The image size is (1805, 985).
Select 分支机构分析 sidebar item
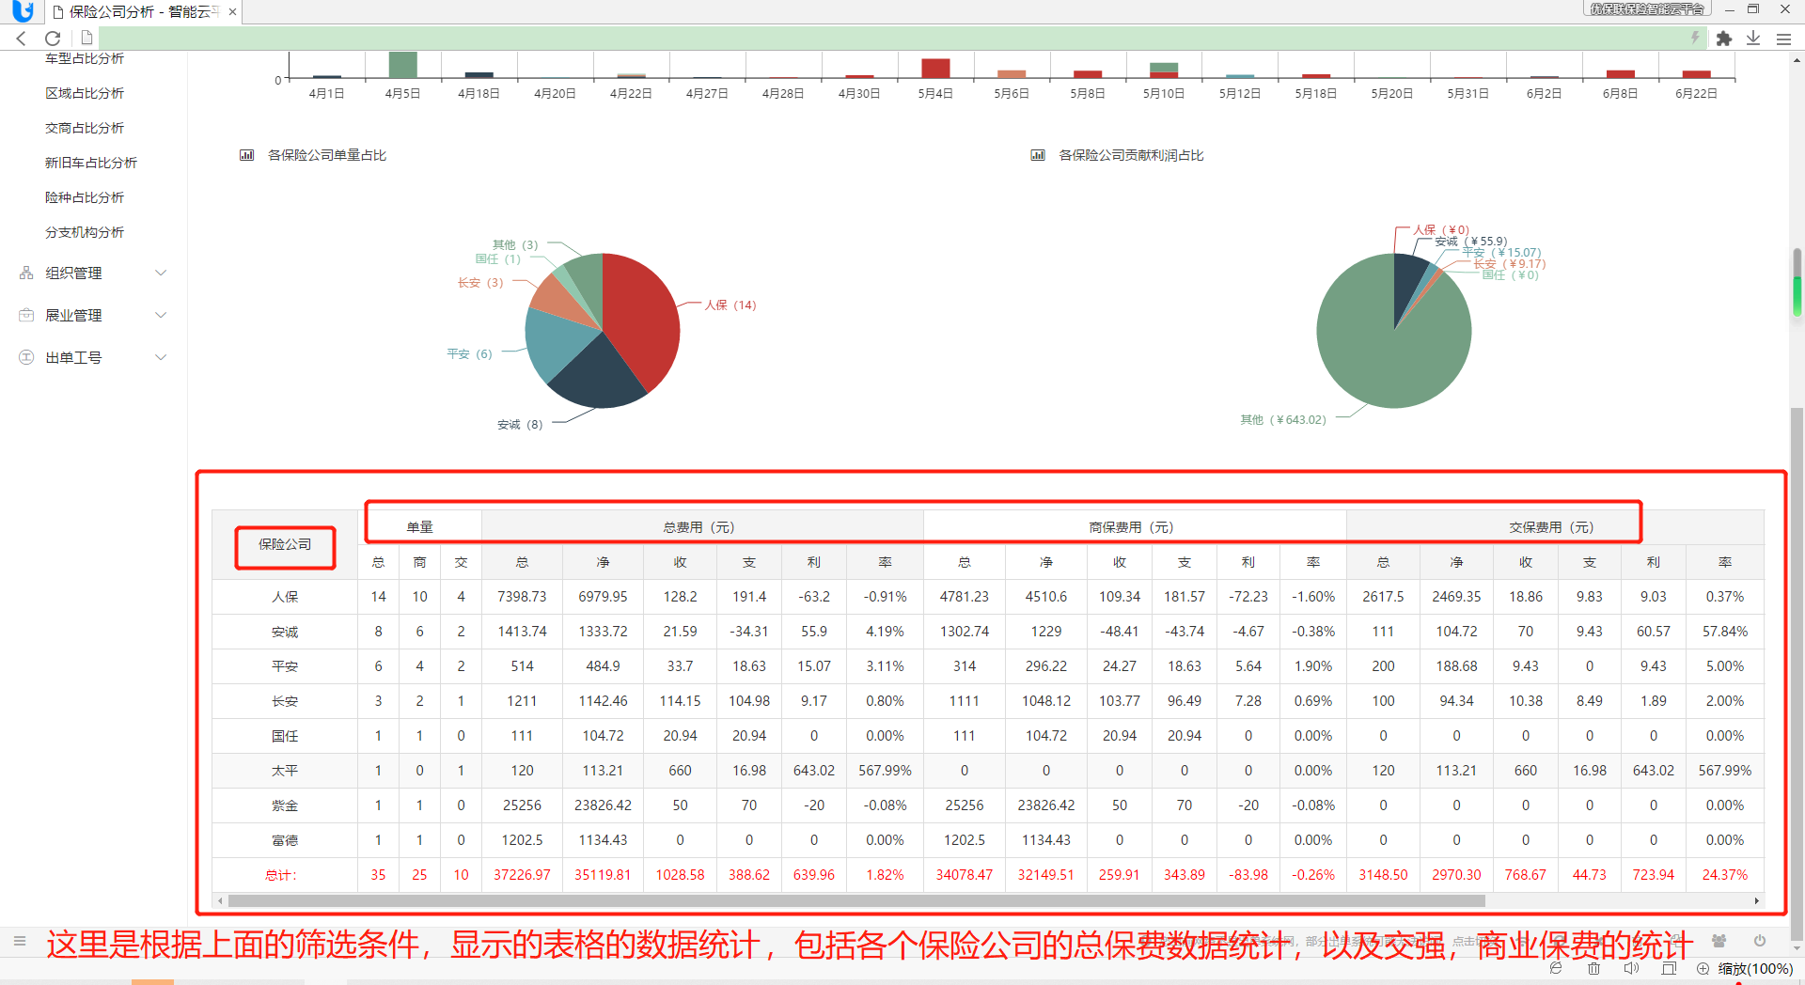[x=85, y=232]
